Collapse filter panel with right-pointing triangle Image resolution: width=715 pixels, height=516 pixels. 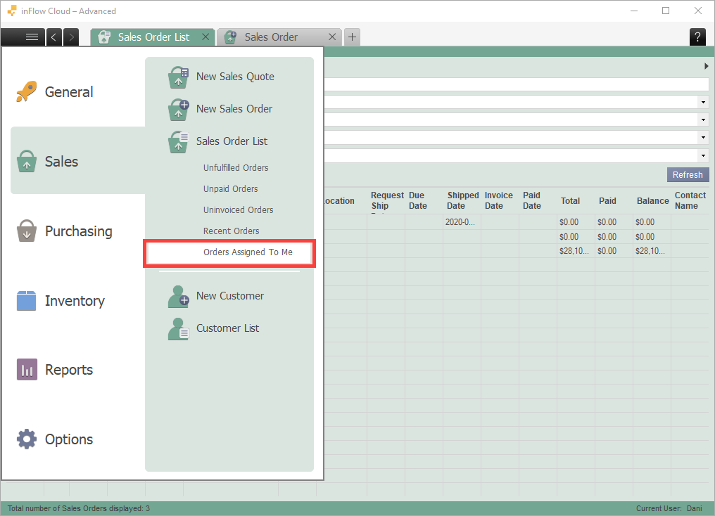point(706,66)
